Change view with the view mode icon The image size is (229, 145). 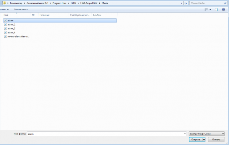coord(206,10)
